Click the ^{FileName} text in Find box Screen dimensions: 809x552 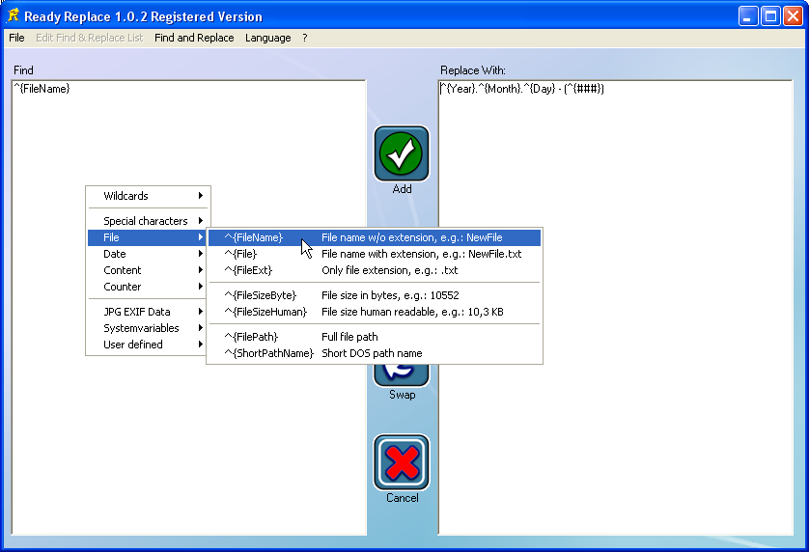(x=42, y=89)
